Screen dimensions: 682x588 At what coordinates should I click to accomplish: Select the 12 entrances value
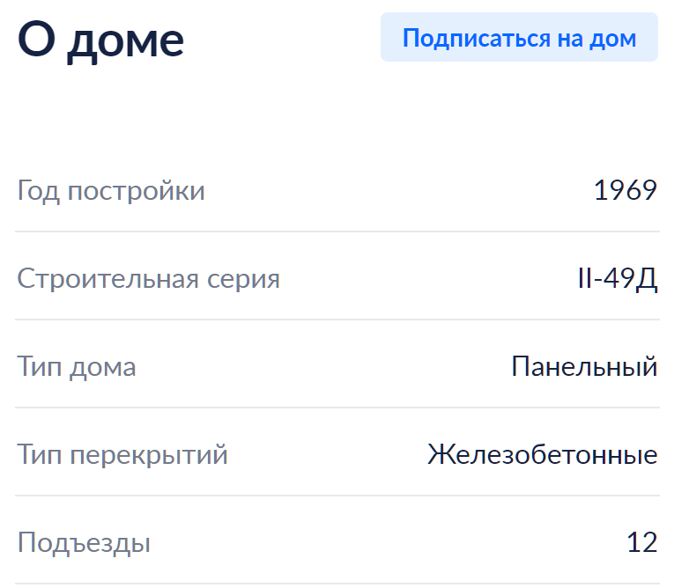[x=642, y=542]
